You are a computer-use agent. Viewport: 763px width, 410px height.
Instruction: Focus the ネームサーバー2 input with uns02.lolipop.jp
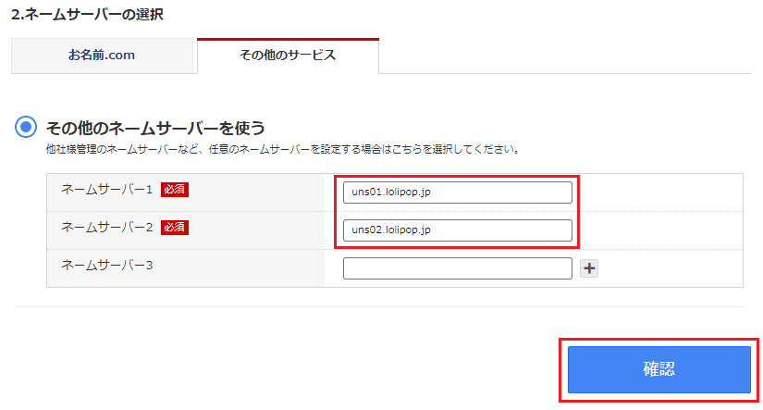457,230
